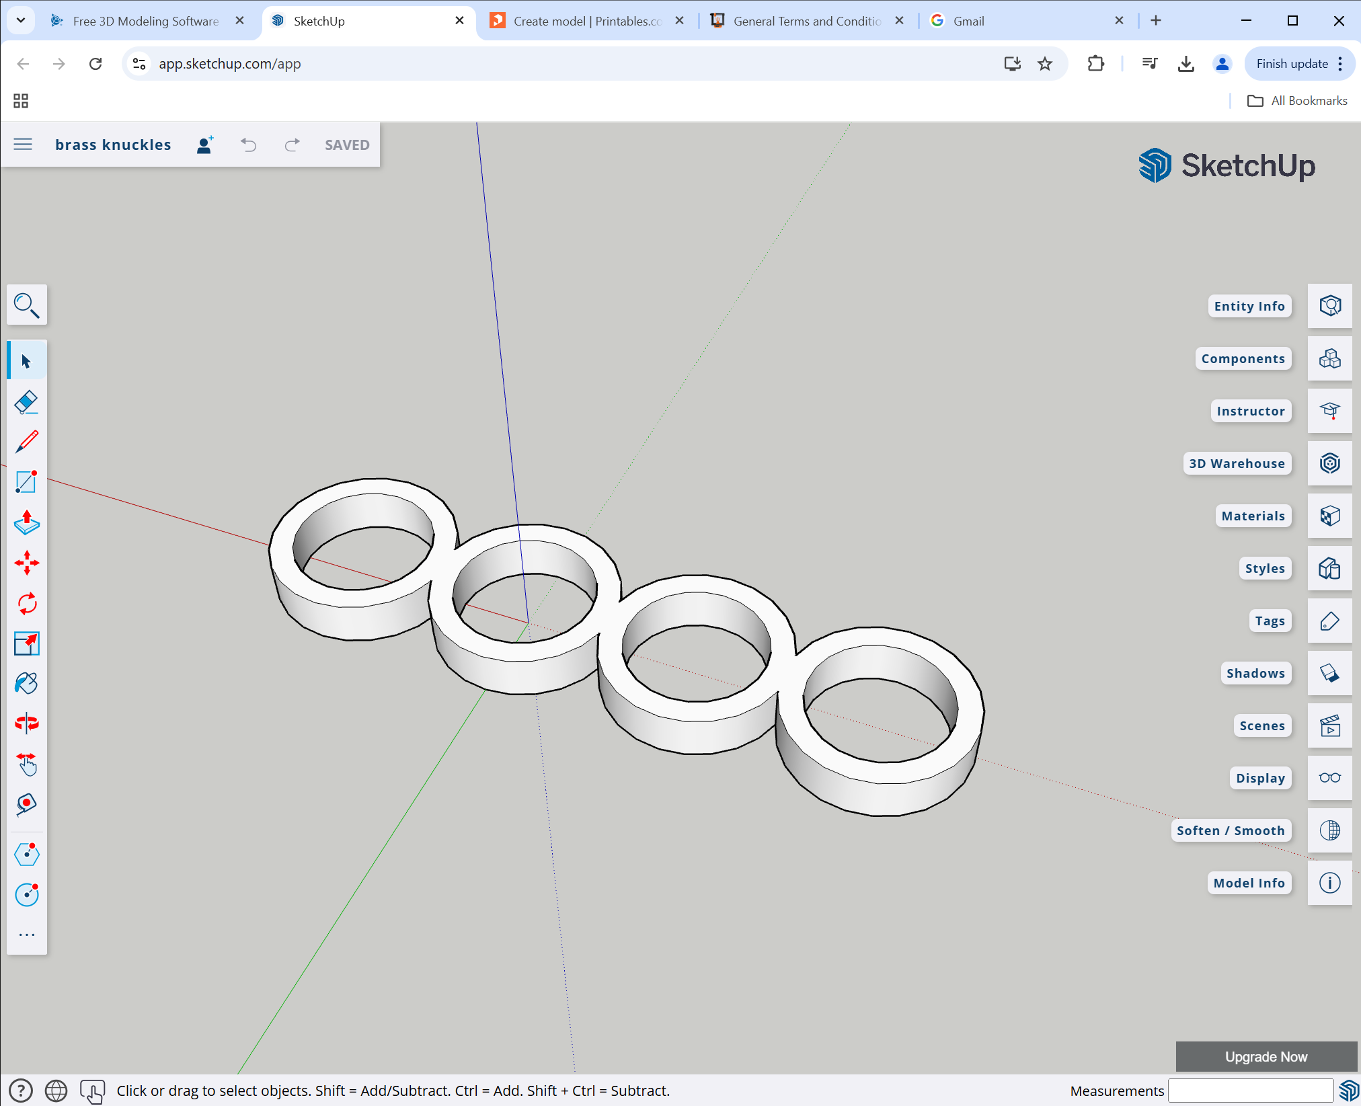
Task: Open the Styles panel icon
Action: click(x=1329, y=568)
